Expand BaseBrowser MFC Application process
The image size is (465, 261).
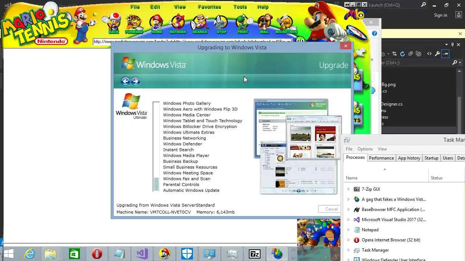[x=348, y=210]
